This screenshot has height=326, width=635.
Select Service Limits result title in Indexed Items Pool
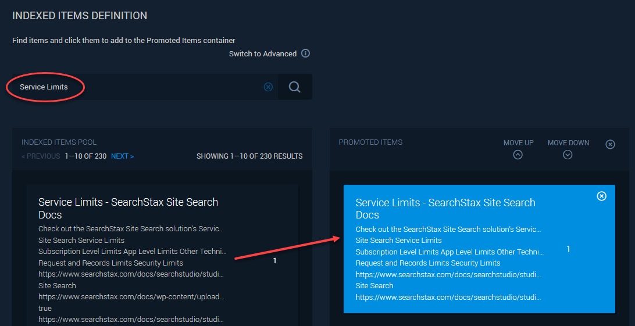tap(128, 208)
